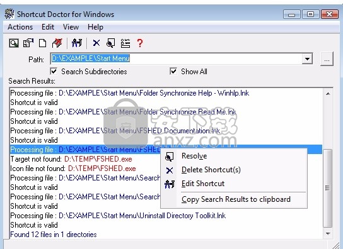The width and height of the screenshot is (343, 249).
Task: Click the results scrollbar down arrow
Action: pyautogui.click(x=328, y=233)
